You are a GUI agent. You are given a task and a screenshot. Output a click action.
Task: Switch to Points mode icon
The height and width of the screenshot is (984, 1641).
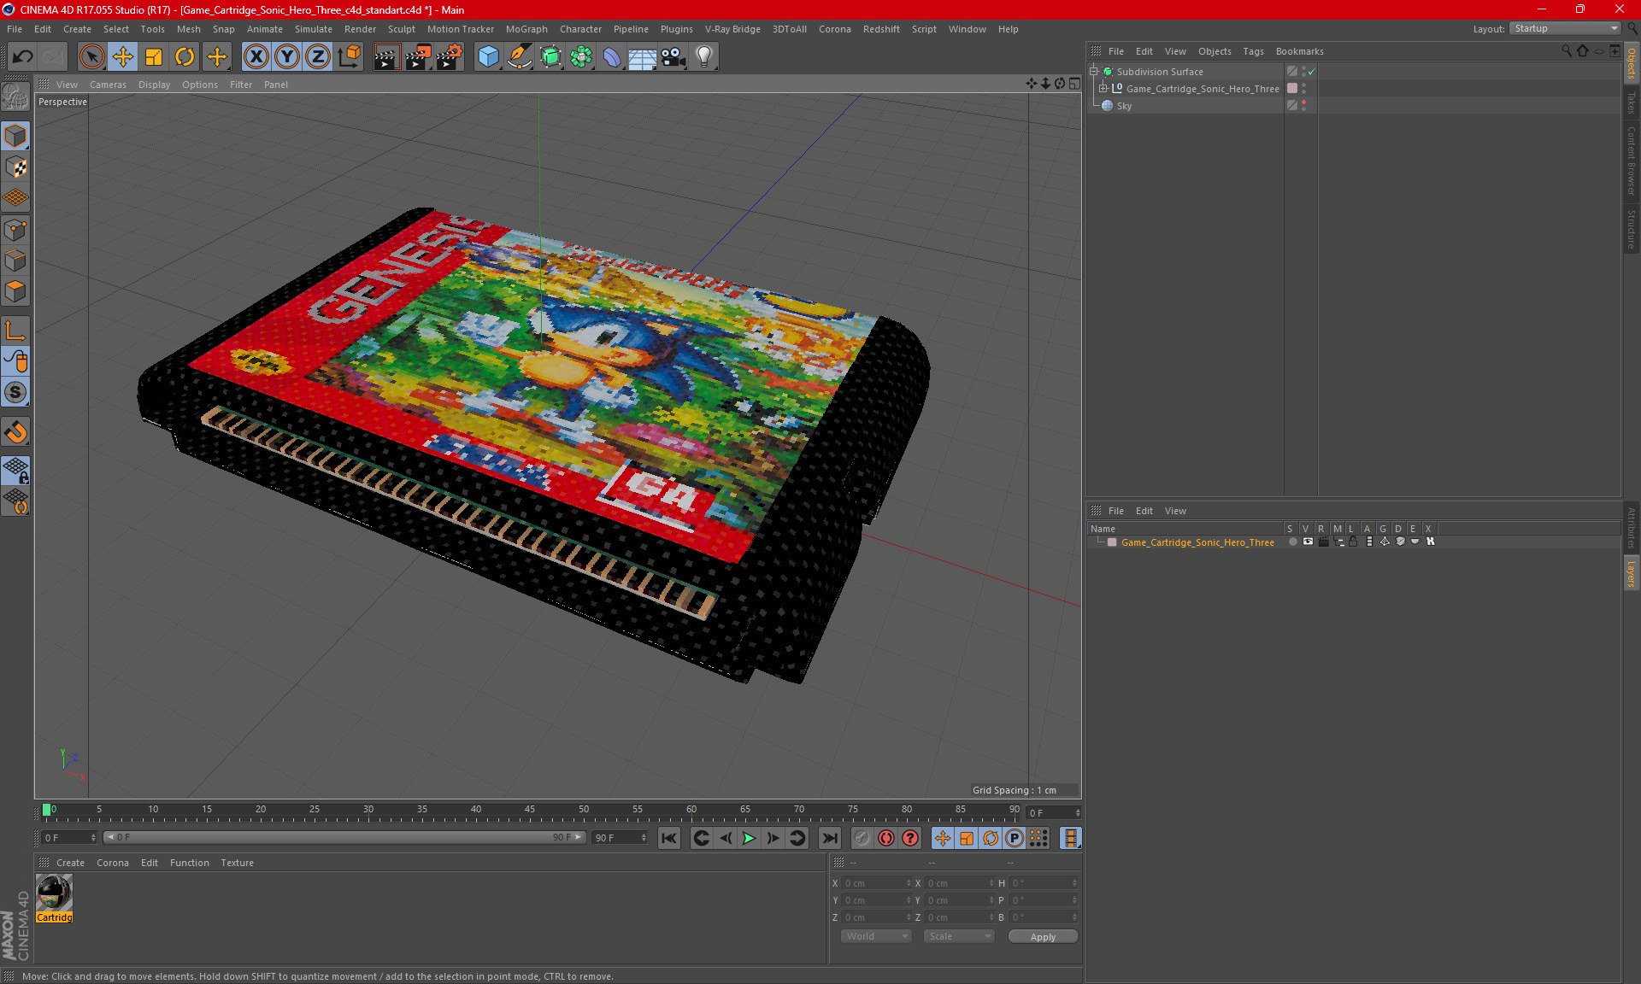(15, 230)
